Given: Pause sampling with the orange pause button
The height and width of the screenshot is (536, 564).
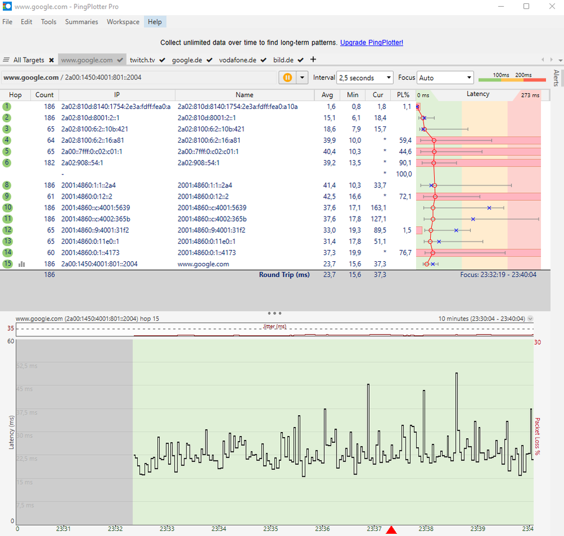Looking at the screenshot, I should click(288, 77).
